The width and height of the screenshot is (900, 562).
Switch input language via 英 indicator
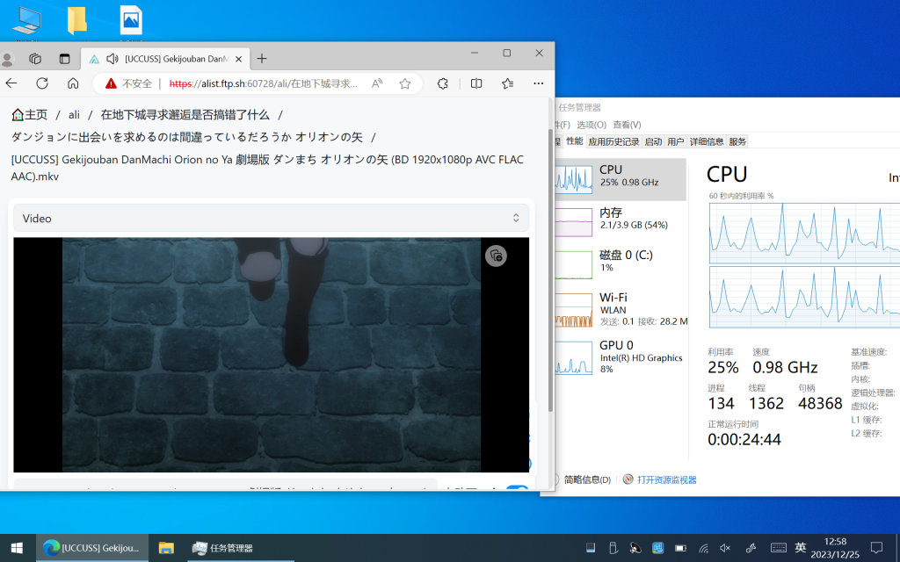click(801, 548)
